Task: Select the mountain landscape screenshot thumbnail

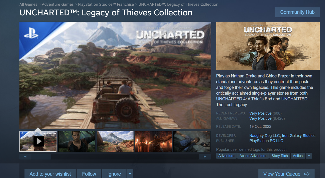Action: tap(115, 141)
